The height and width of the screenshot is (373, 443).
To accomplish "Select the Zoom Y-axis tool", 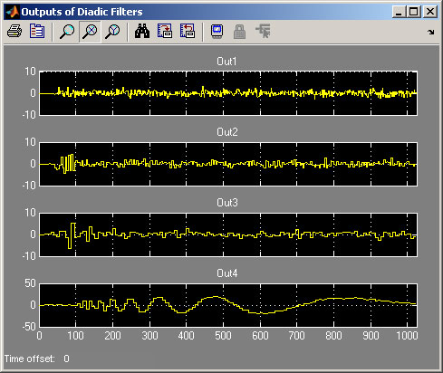I will click(x=112, y=32).
